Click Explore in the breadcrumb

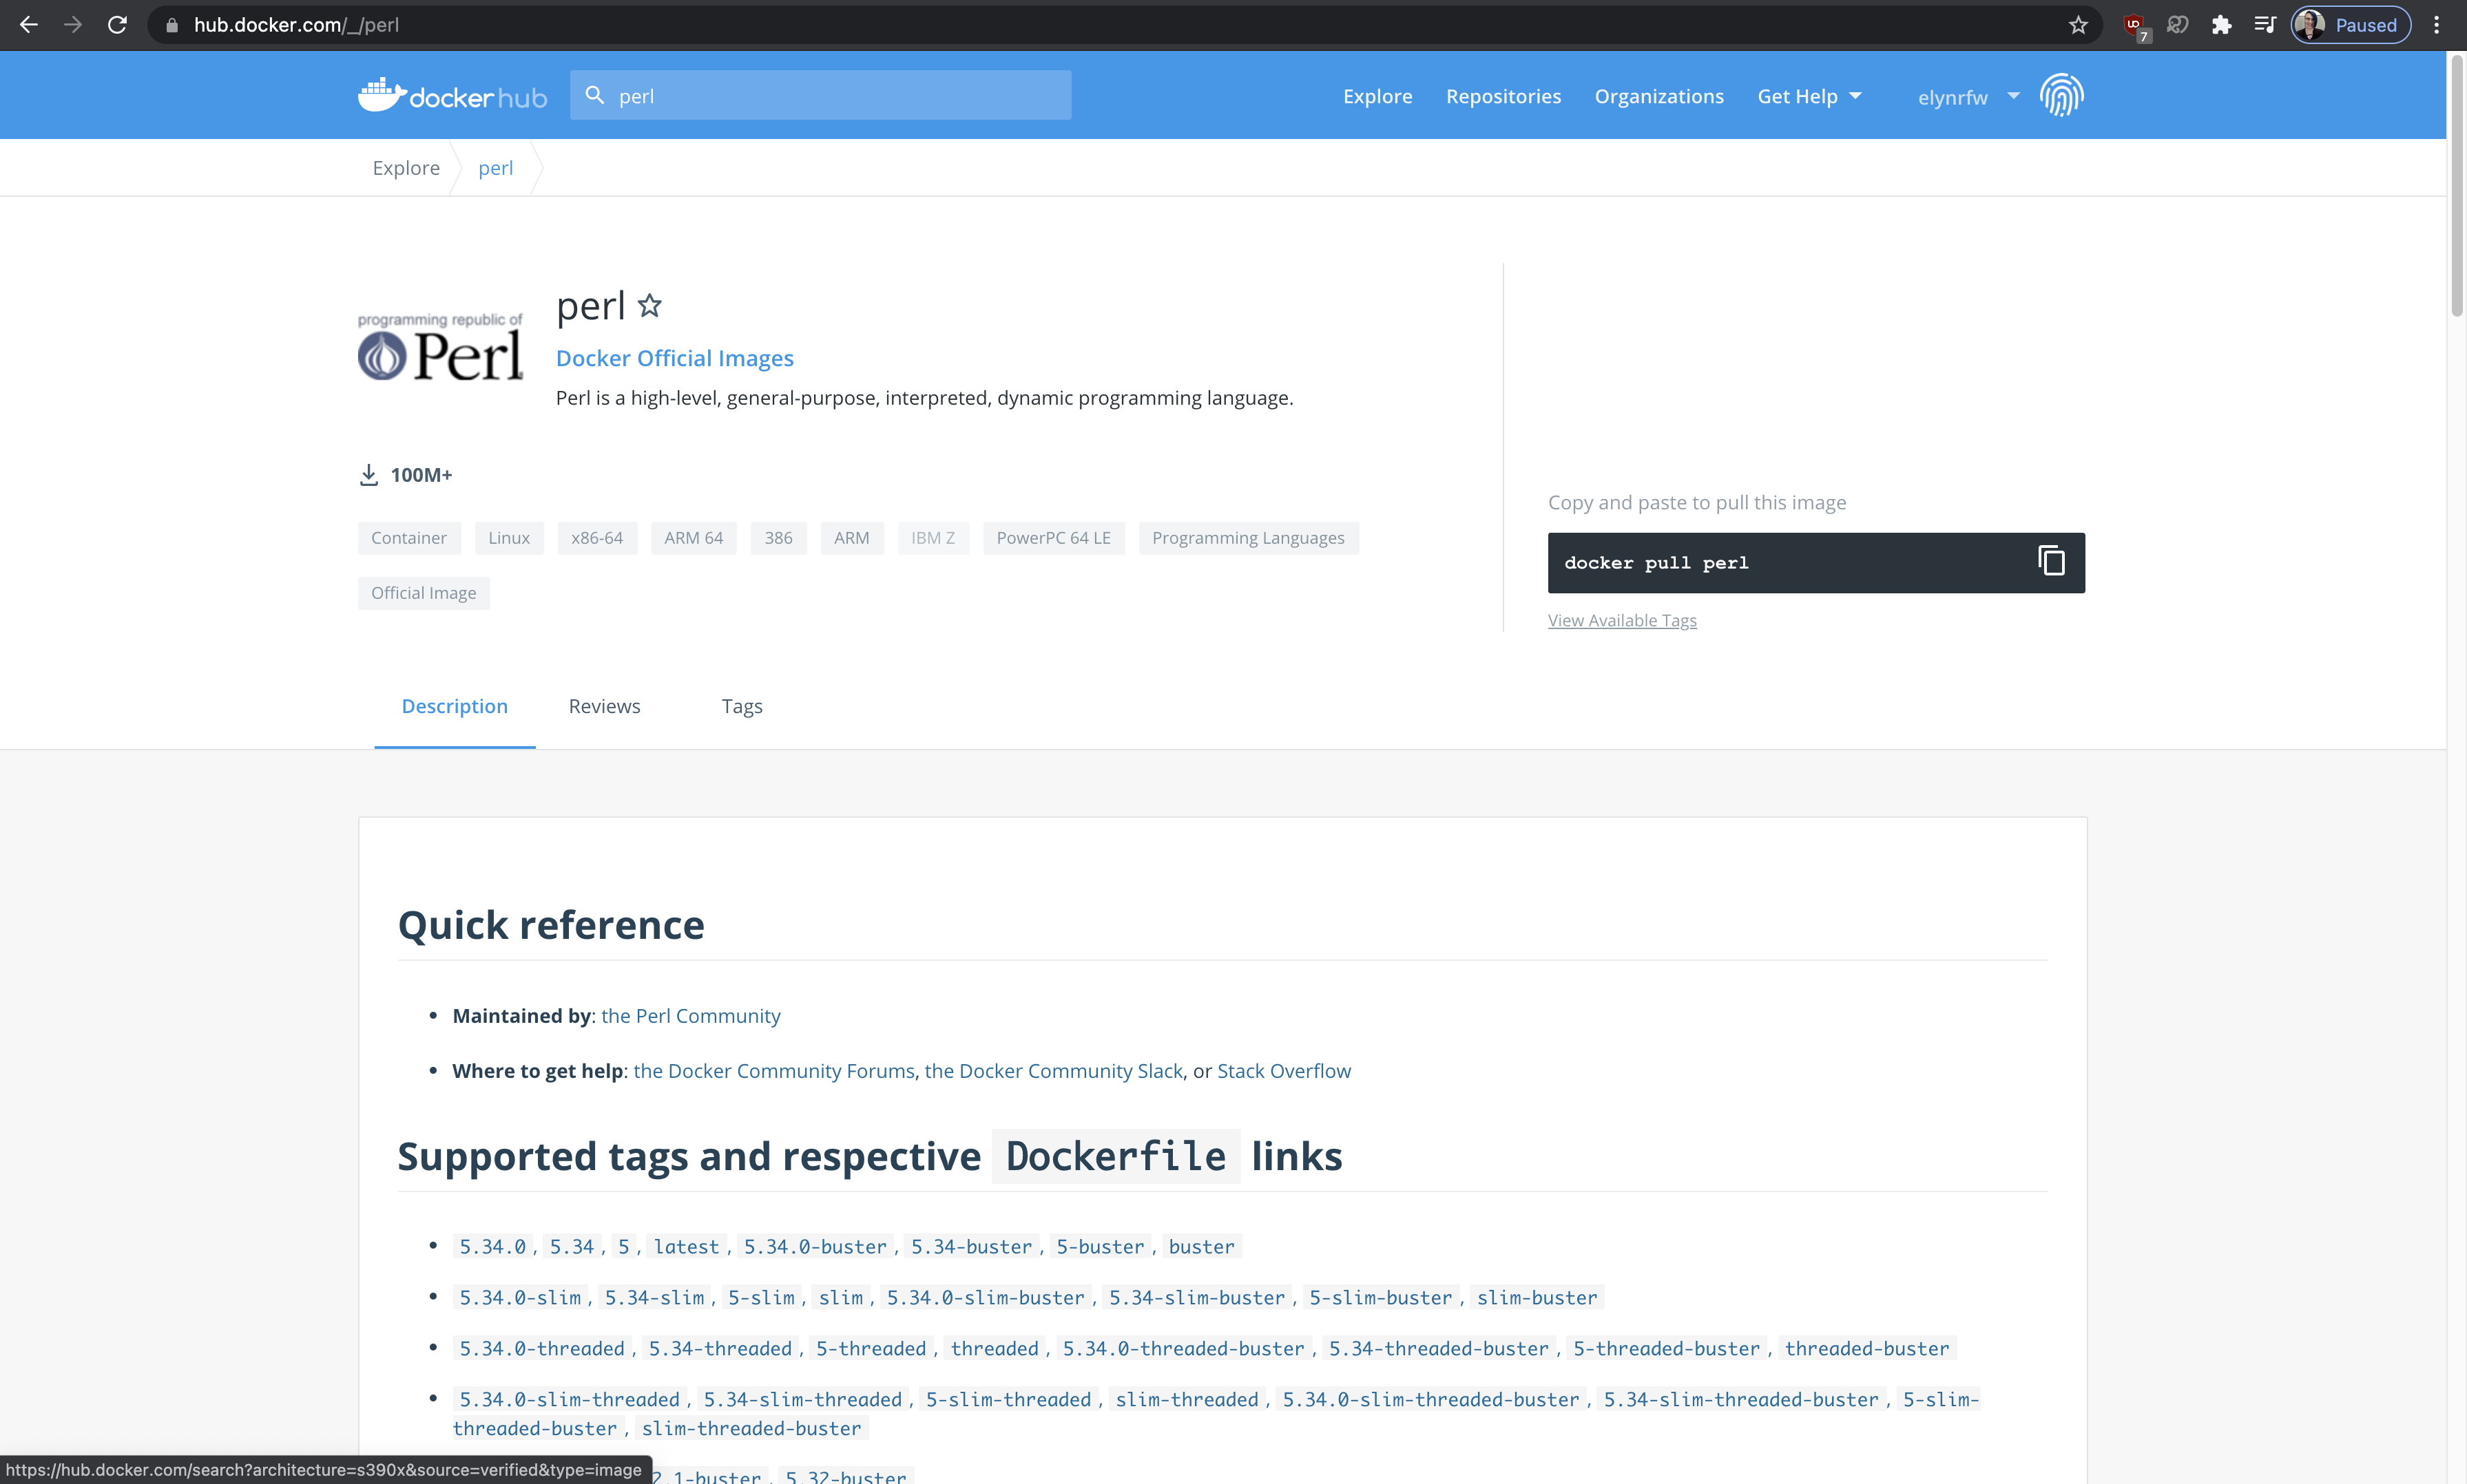(406, 168)
